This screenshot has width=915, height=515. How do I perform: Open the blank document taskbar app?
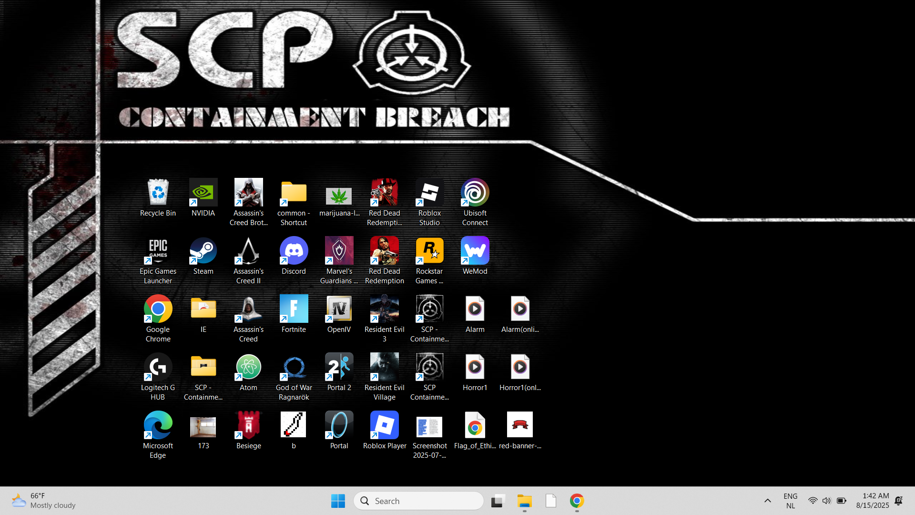click(550, 501)
